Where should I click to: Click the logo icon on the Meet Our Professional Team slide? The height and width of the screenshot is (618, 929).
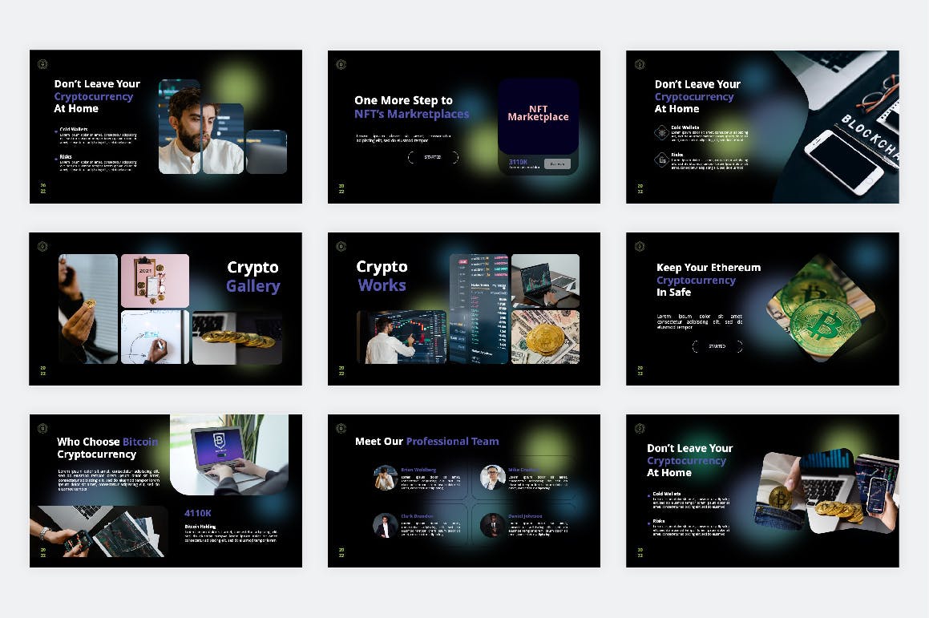[x=341, y=428]
